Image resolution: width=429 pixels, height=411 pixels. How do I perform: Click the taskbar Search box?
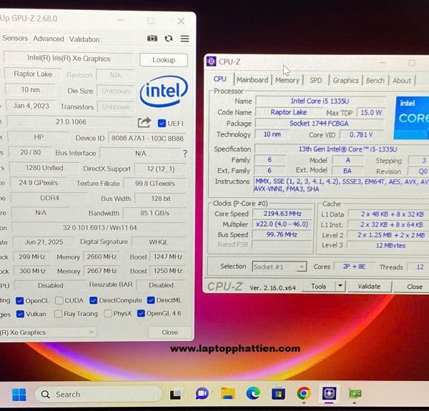point(99,395)
